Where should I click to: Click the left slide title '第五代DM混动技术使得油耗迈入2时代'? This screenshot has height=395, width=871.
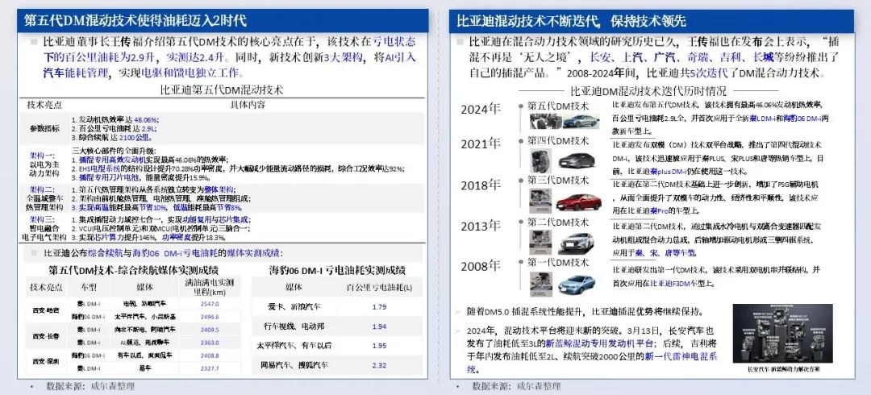click(x=135, y=22)
